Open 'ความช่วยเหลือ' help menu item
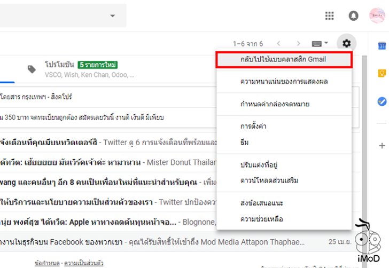Viewport: 389px width, 268px height. (284, 219)
